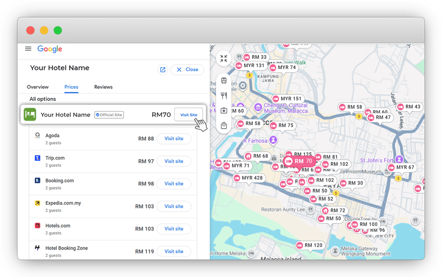This screenshot has height=277, width=442.
Task: Click Melaka Gateway Wangkang Monument marker
Action: (335, 251)
